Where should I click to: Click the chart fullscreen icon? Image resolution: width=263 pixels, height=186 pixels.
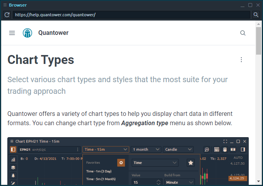tap(225, 141)
